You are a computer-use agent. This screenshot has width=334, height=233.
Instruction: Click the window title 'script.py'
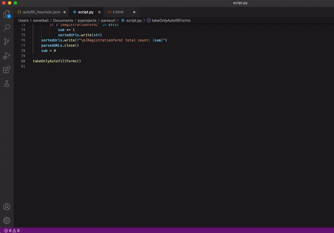point(240,3)
